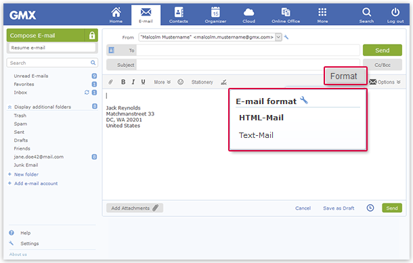The width and height of the screenshot is (413, 263).
Task: Click Save as Draft
Action: pyautogui.click(x=339, y=208)
